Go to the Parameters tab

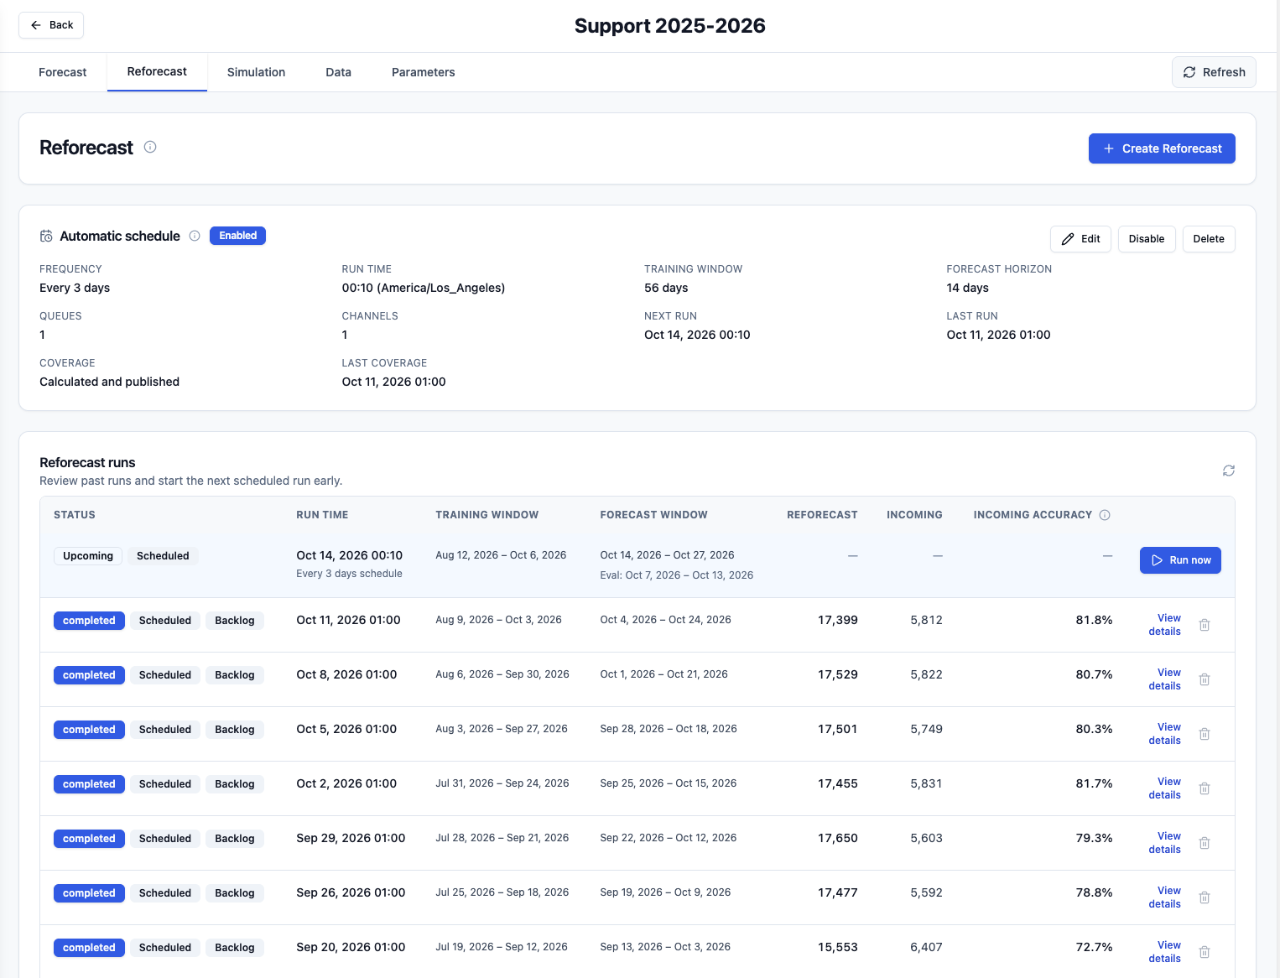[423, 72]
